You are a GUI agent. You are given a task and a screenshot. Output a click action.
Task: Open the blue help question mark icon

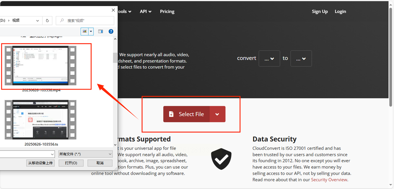[x=111, y=31]
